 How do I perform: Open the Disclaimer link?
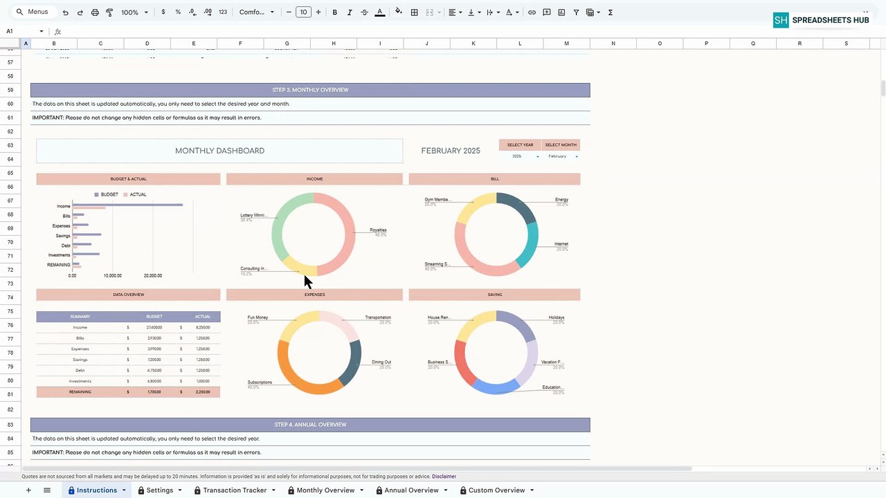(444, 477)
